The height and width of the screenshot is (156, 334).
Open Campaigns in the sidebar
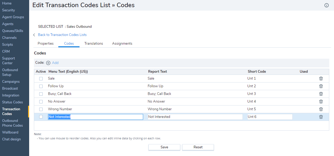click(11, 81)
